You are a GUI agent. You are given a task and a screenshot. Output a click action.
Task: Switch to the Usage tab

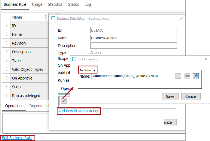37,4
